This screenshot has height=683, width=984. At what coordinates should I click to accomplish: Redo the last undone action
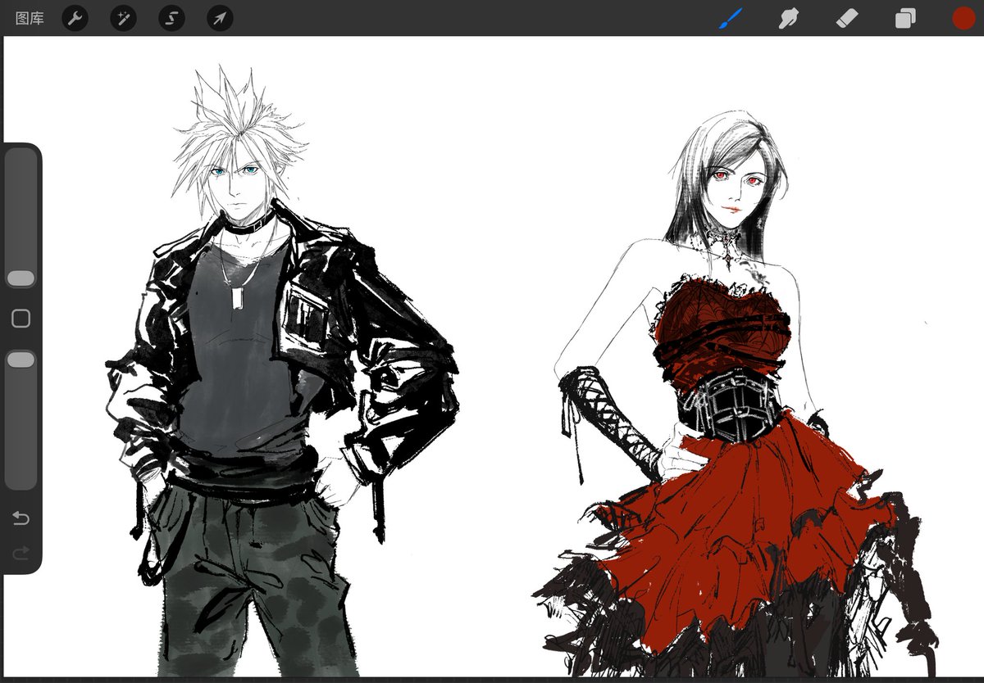[20, 554]
